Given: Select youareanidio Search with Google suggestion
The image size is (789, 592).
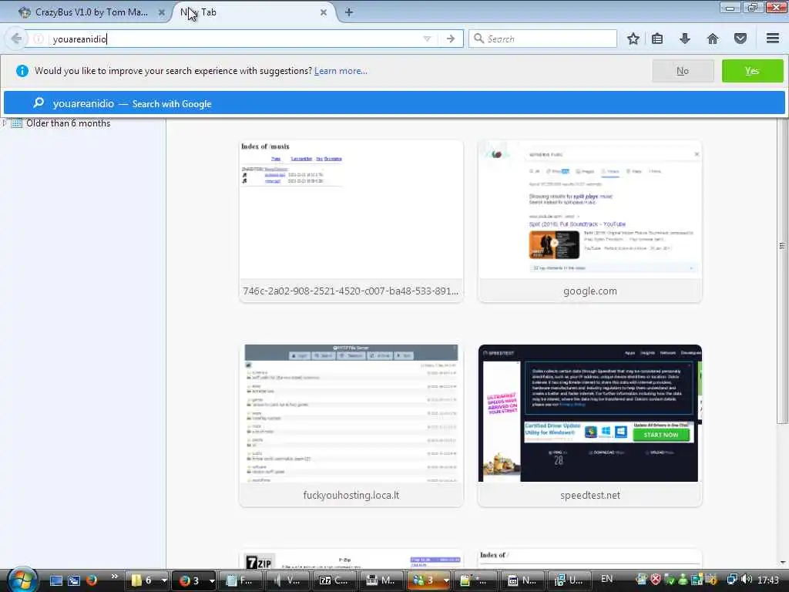Looking at the screenshot, I should pos(394,103).
